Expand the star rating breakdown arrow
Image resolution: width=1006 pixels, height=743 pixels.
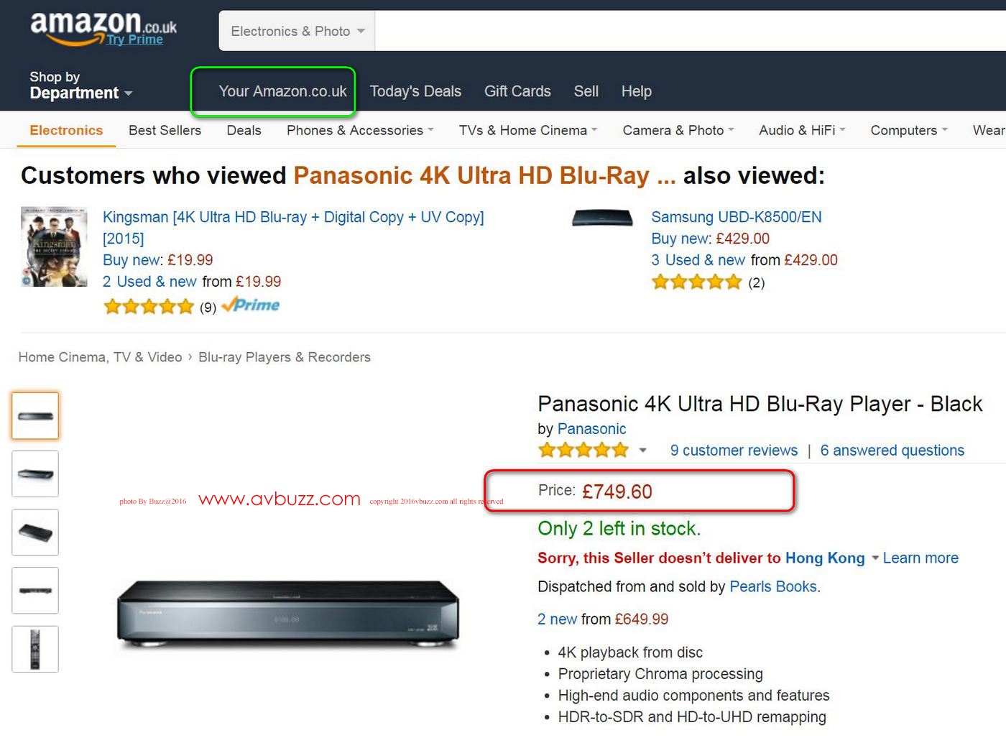point(642,451)
